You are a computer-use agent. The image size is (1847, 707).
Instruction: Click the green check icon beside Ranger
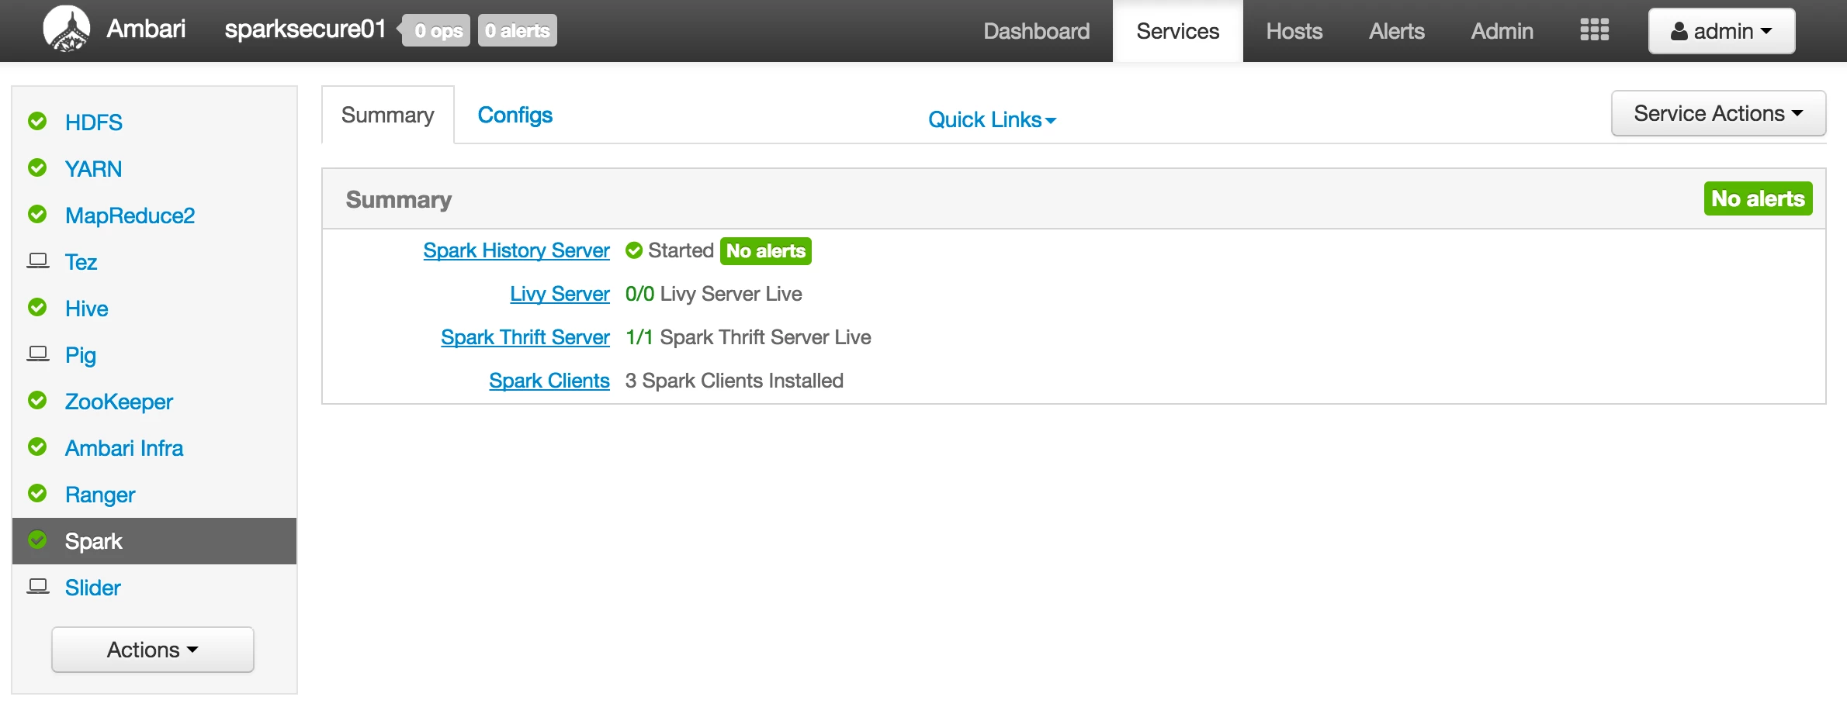point(37,493)
